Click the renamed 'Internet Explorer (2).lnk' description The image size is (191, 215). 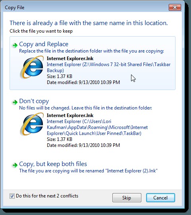88,171
